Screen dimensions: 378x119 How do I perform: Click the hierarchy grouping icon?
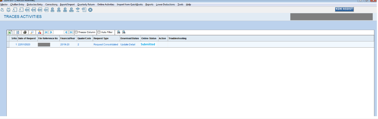click(39, 32)
